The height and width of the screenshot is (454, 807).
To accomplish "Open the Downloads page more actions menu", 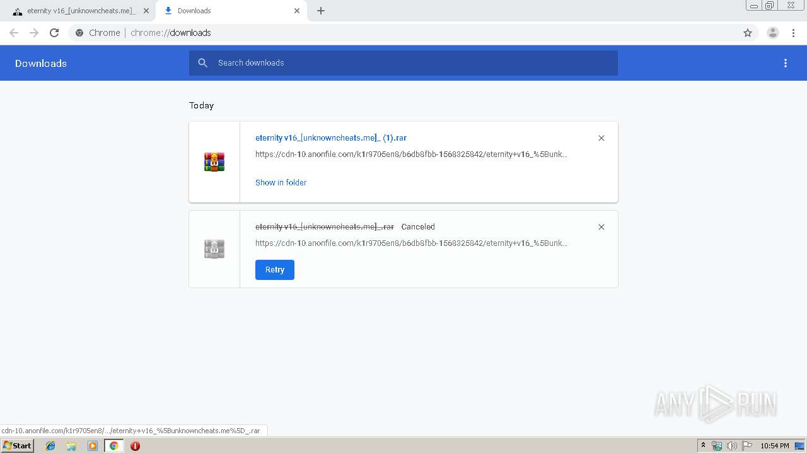I will click(786, 63).
